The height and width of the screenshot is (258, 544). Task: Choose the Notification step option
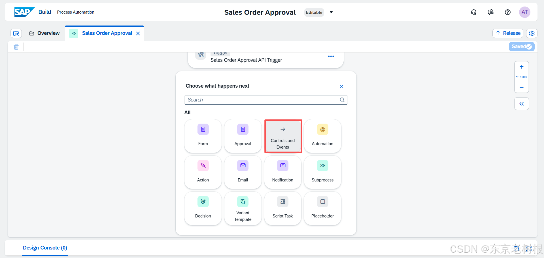click(283, 172)
